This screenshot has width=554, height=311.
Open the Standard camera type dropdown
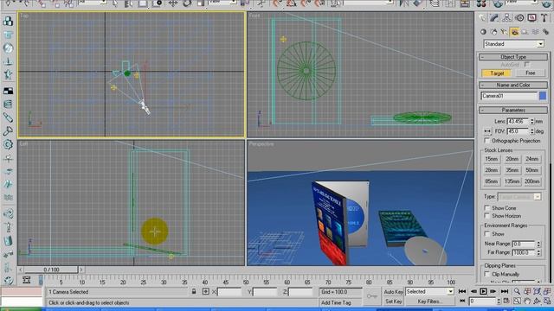[513, 44]
